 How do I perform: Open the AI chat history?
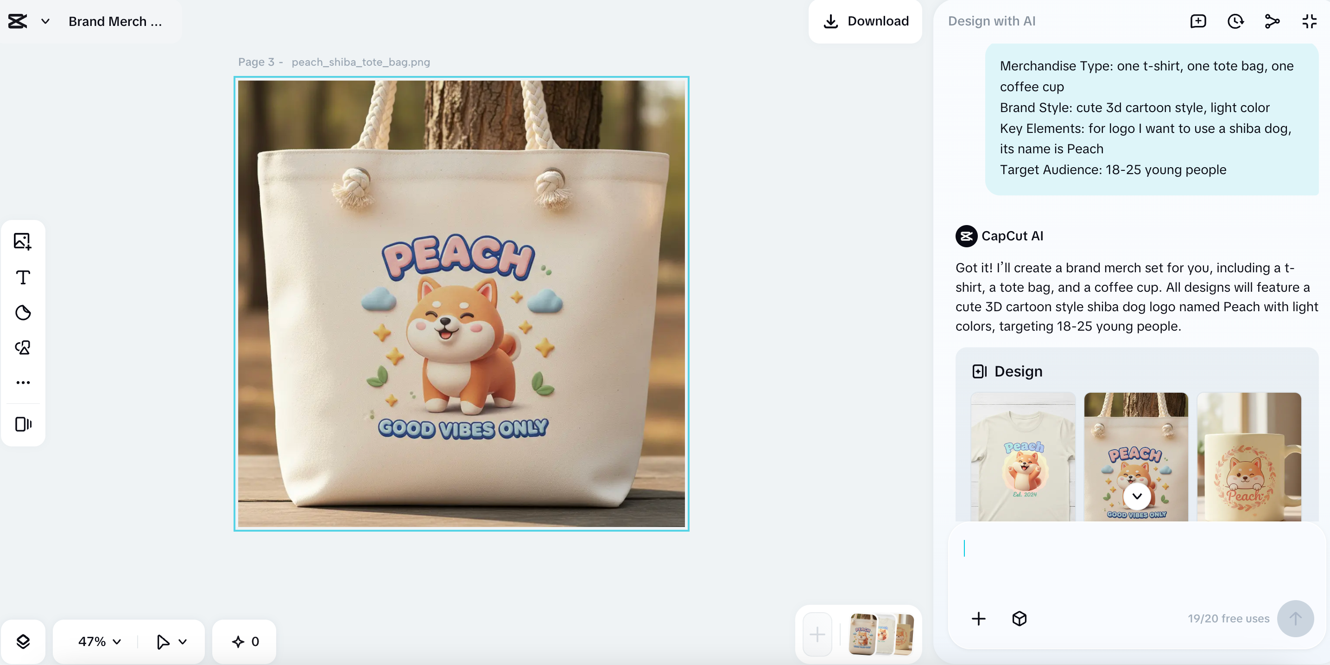(1235, 21)
